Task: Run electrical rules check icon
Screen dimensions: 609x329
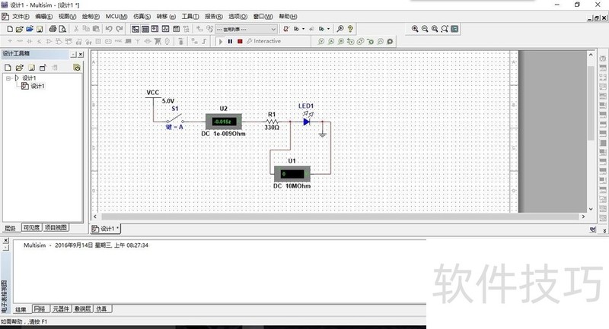Action: [286, 29]
